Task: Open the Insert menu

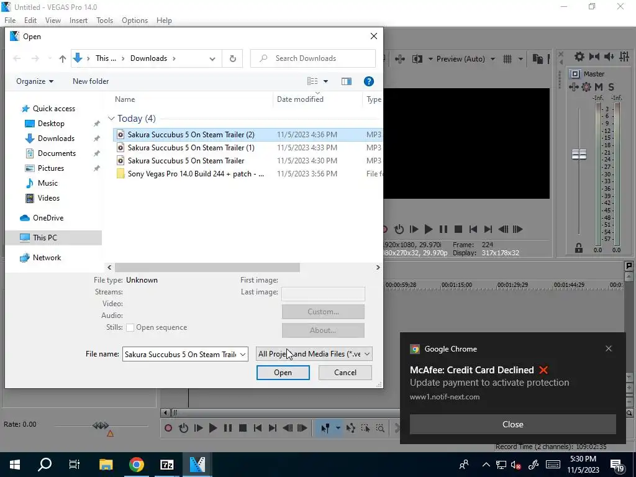Action: pos(78,20)
